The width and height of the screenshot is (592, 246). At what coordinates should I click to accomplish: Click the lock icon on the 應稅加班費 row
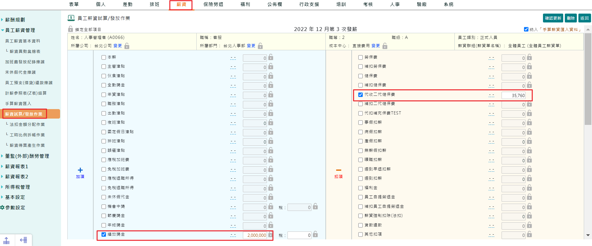[271, 160]
